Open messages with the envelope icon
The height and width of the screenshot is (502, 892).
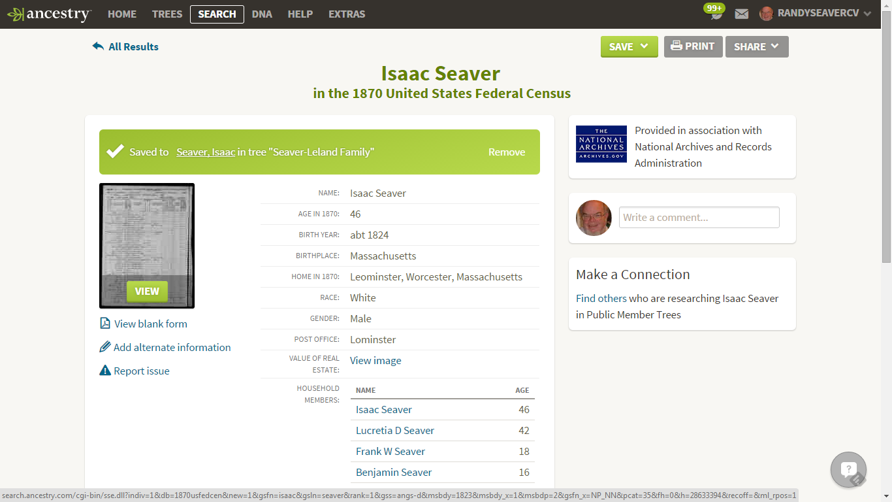tap(741, 13)
